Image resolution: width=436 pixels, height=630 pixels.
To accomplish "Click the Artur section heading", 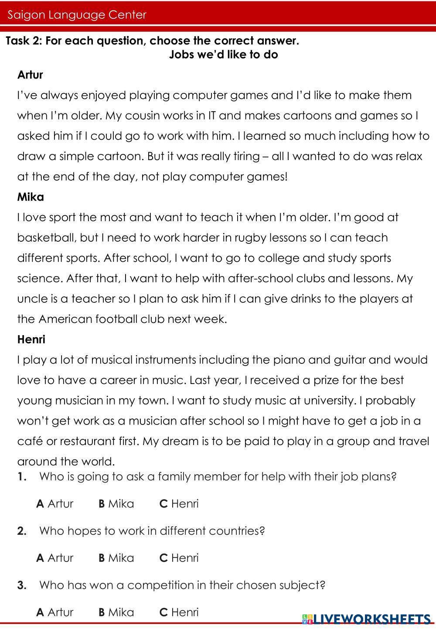I will point(30,75).
